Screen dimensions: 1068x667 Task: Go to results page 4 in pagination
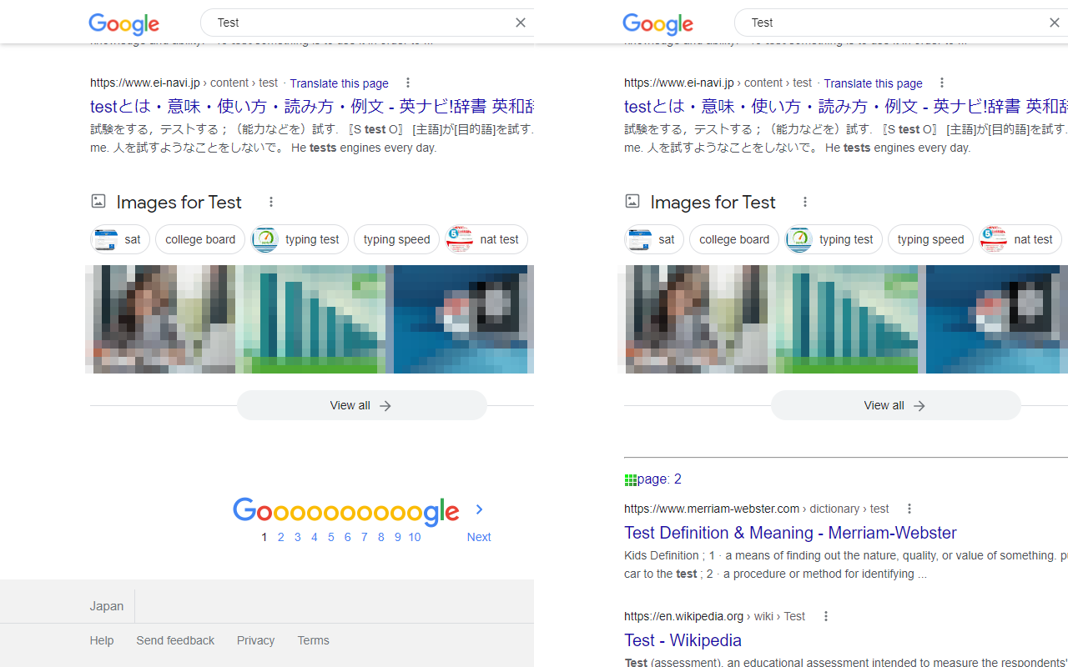point(315,537)
